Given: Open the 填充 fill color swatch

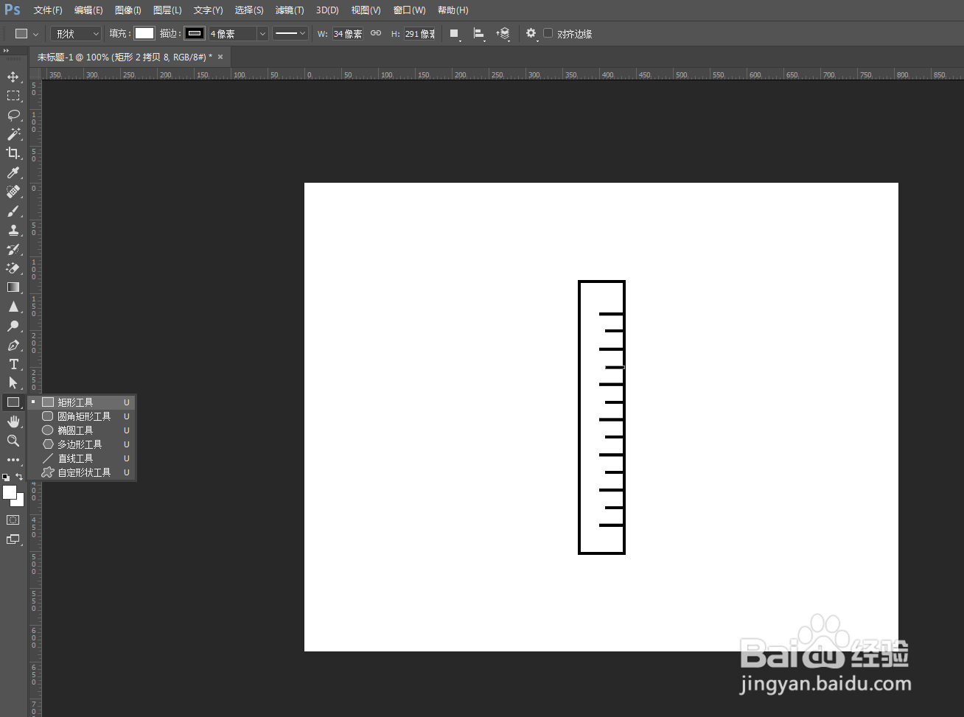Looking at the screenshot, I should click(144, 33).
